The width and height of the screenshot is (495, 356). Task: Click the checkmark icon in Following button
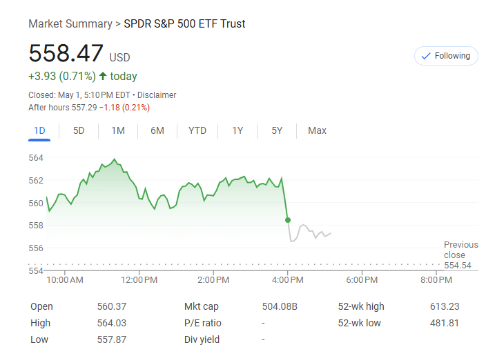pyautogui.click(x=426, y=56)
